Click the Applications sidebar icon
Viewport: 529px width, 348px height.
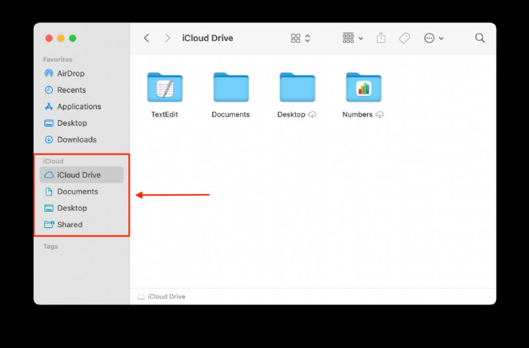[49, 106]
